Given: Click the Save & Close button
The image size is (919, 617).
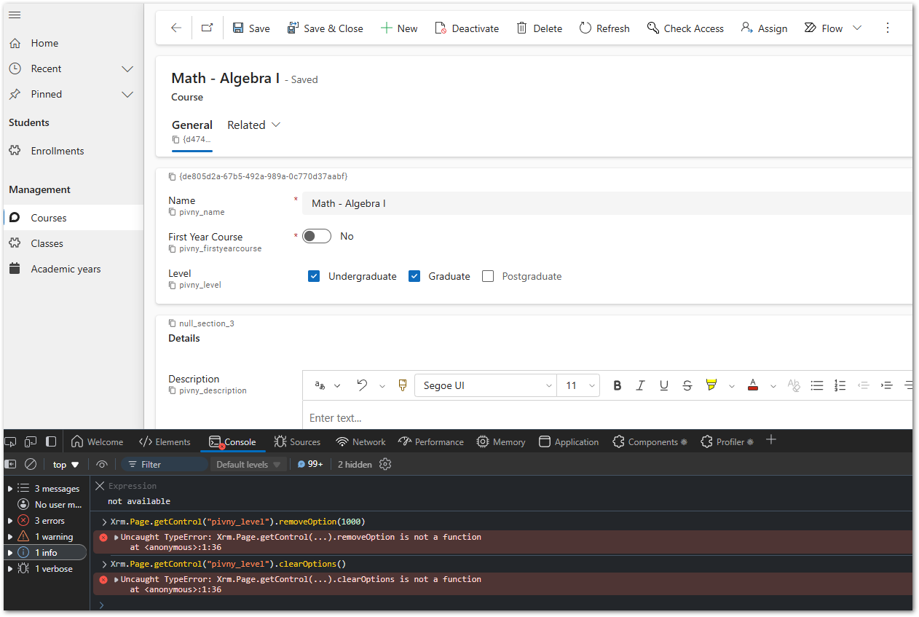Looking at the screenshot, I should coord(325,28).
